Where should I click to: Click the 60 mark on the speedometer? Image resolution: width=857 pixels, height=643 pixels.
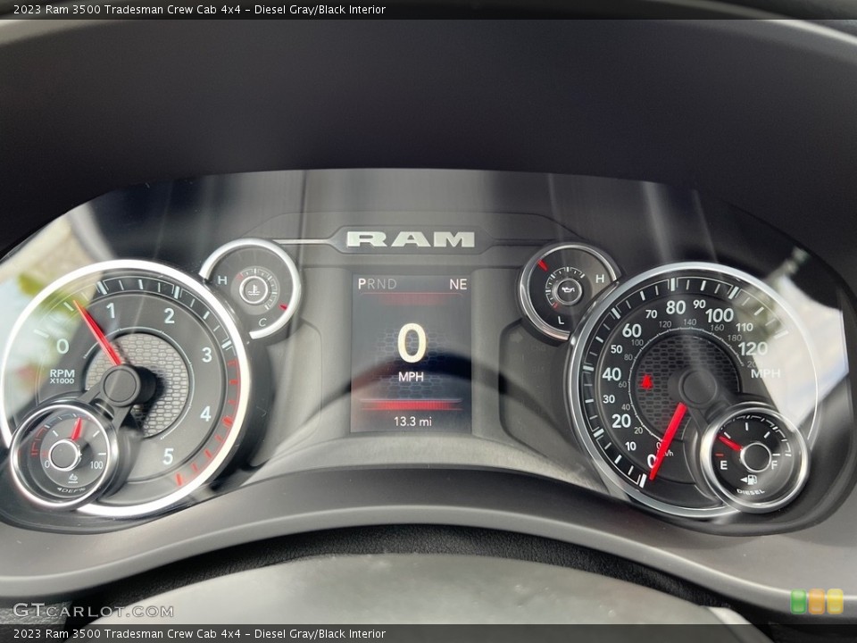pyautogui.click(x=631, y=330)
